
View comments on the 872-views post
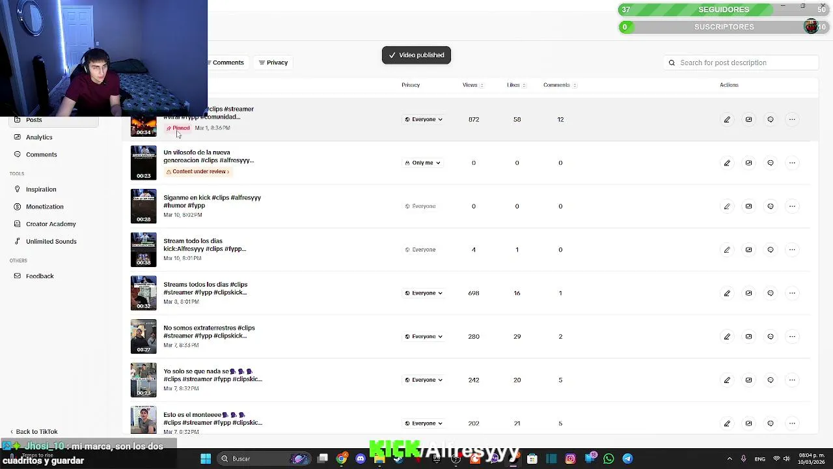771,120
